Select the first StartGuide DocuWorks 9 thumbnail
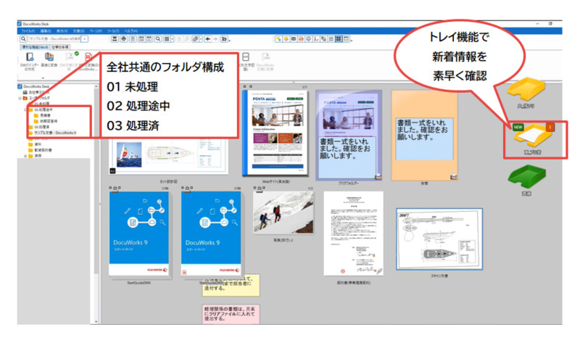 [138, 234]
